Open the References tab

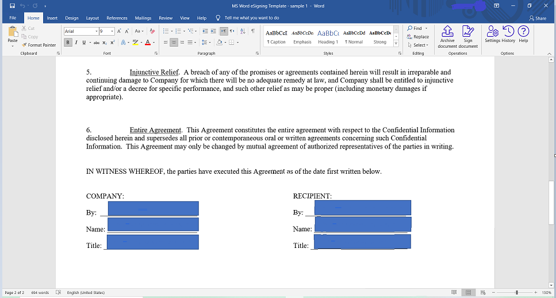(117, 18)
